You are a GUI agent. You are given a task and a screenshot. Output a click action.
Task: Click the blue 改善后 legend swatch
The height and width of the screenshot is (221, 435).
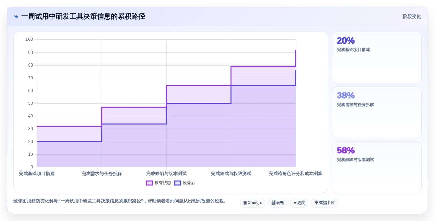[178, 183]
